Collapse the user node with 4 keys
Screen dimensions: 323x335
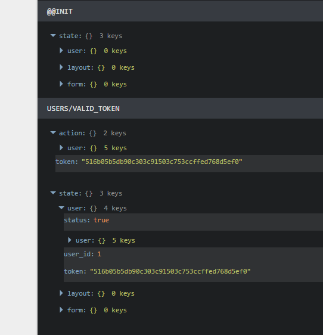[x=61, y=207]
